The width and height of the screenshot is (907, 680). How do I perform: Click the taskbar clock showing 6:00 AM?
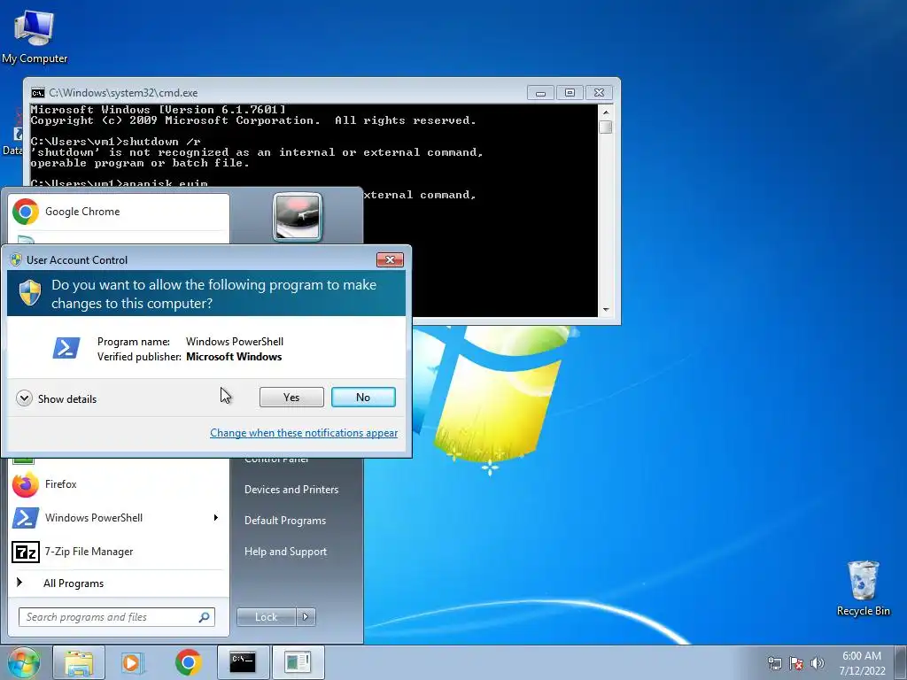(862, 663)
